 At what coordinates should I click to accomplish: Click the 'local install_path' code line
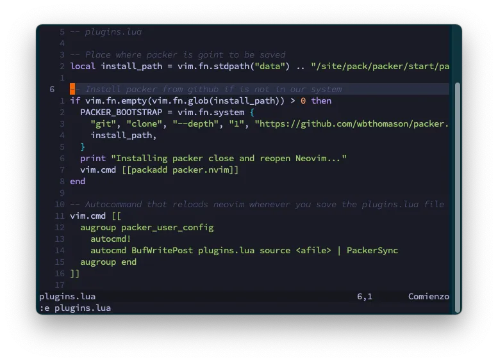click(x=260, y=67)
